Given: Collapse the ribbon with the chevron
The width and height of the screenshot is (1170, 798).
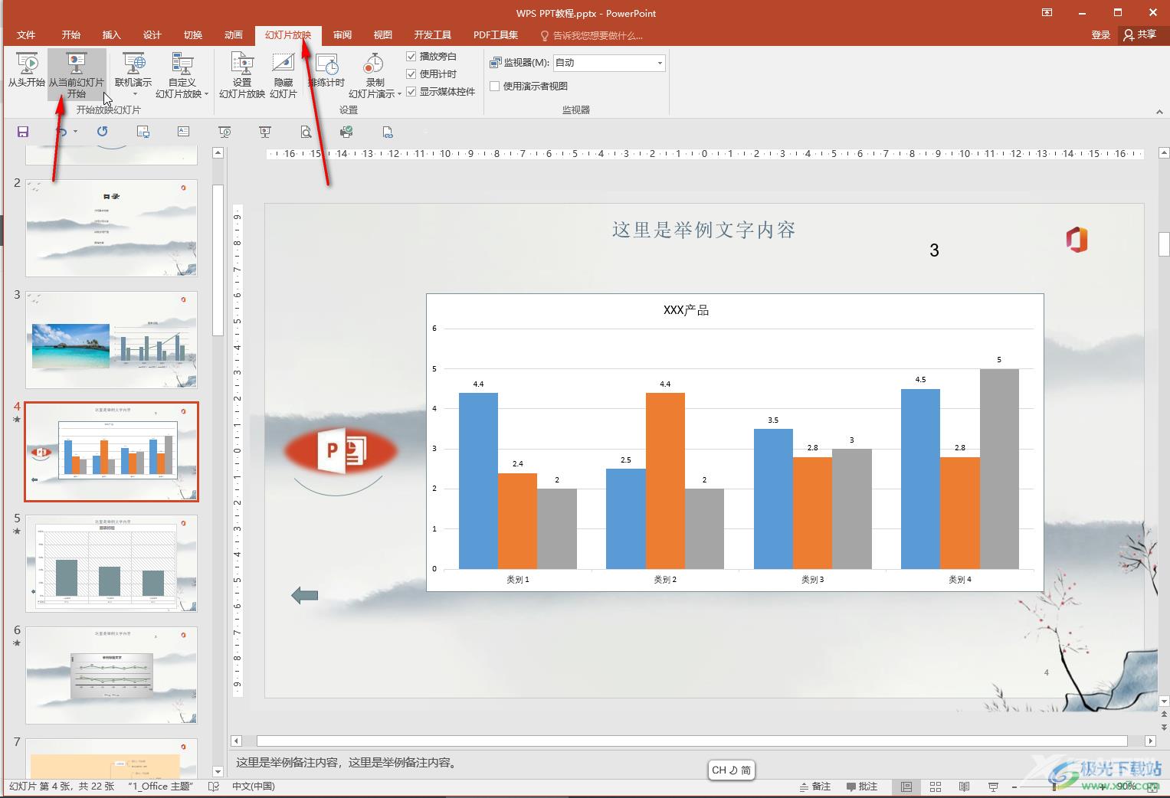Looking at the screenshot, I should (x=1159, y=112).
